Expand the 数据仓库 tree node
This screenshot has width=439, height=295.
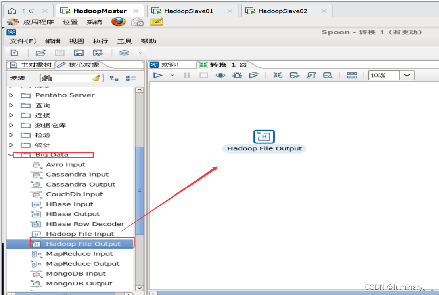point(11,125)
